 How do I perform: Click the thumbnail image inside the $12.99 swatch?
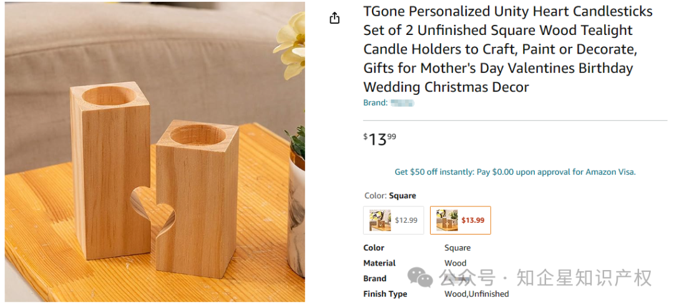pyautogui.click(x=379, y=220)
